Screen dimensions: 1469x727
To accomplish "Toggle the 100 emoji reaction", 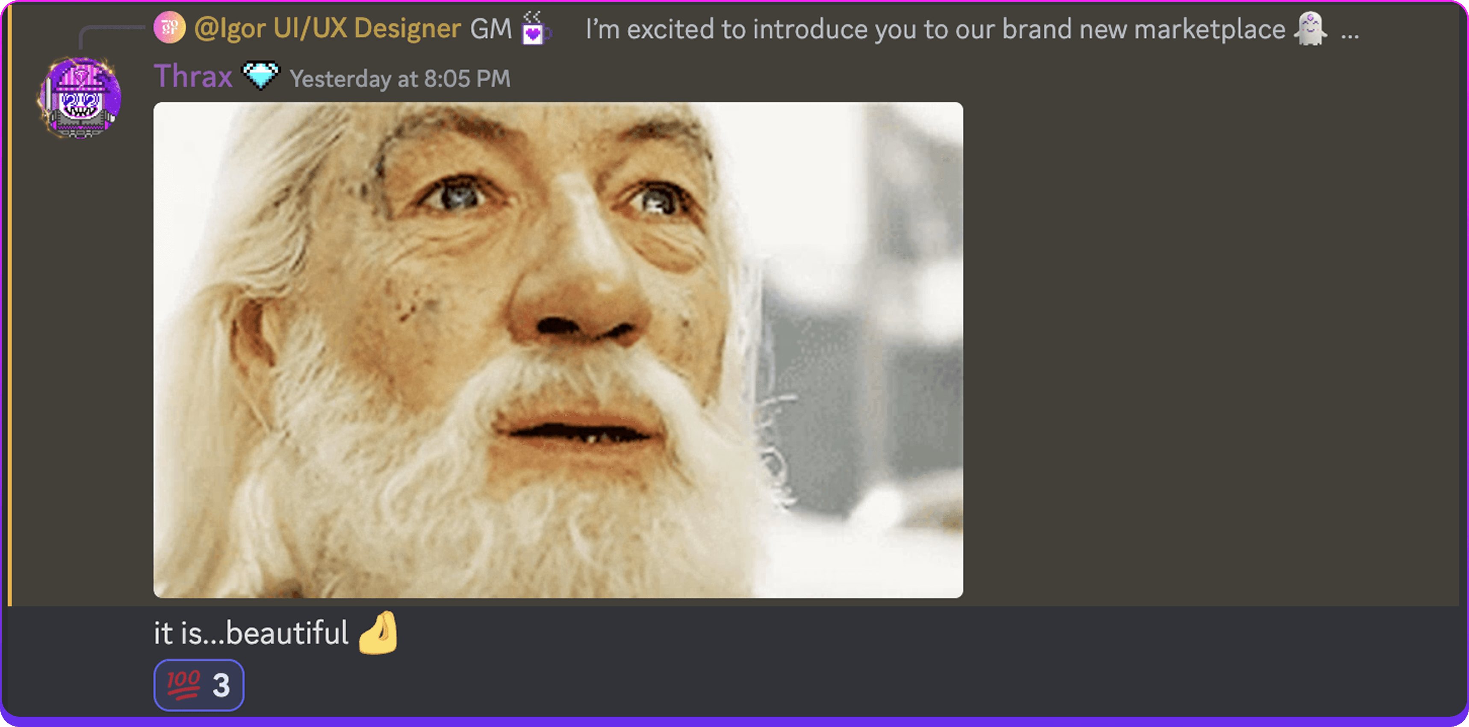I will coord(198,685).
